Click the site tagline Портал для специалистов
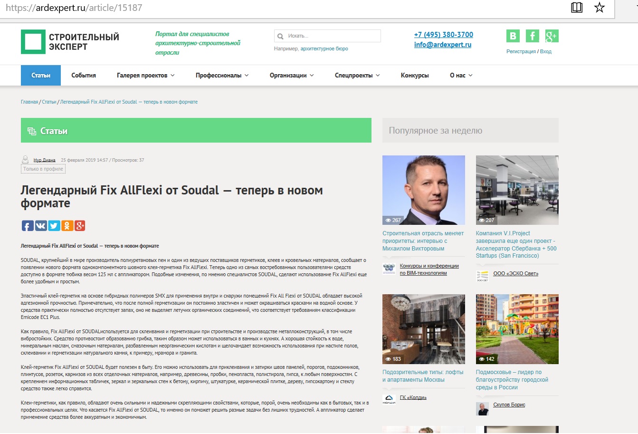The width and height of the screenshot is (638, 434). point(198,43)
